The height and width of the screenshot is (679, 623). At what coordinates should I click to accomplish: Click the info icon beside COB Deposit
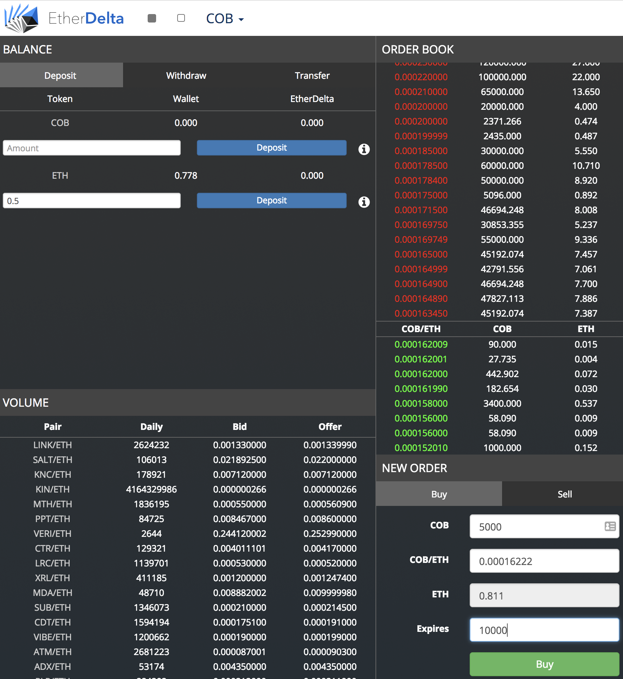(364, 149)
